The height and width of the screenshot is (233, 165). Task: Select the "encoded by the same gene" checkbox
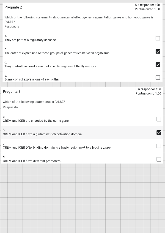(x=159, y=119)
